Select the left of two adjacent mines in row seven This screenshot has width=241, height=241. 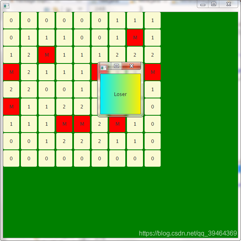coord(64,124)
